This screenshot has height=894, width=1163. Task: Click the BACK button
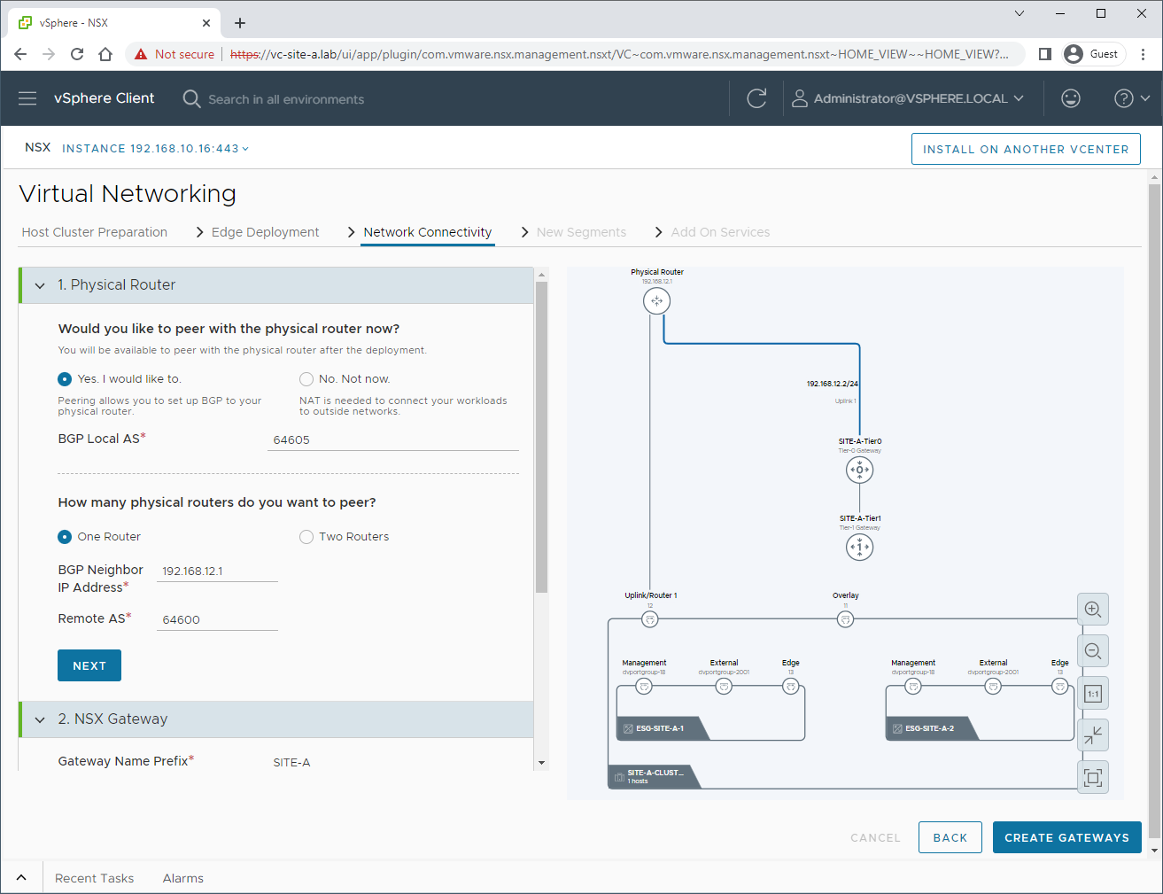pyautogui.click(x=950, y=837)
